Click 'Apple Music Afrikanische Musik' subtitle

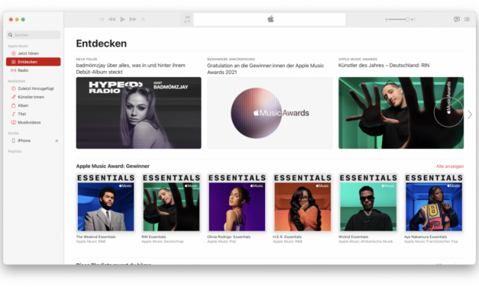(x=365, y=241)
